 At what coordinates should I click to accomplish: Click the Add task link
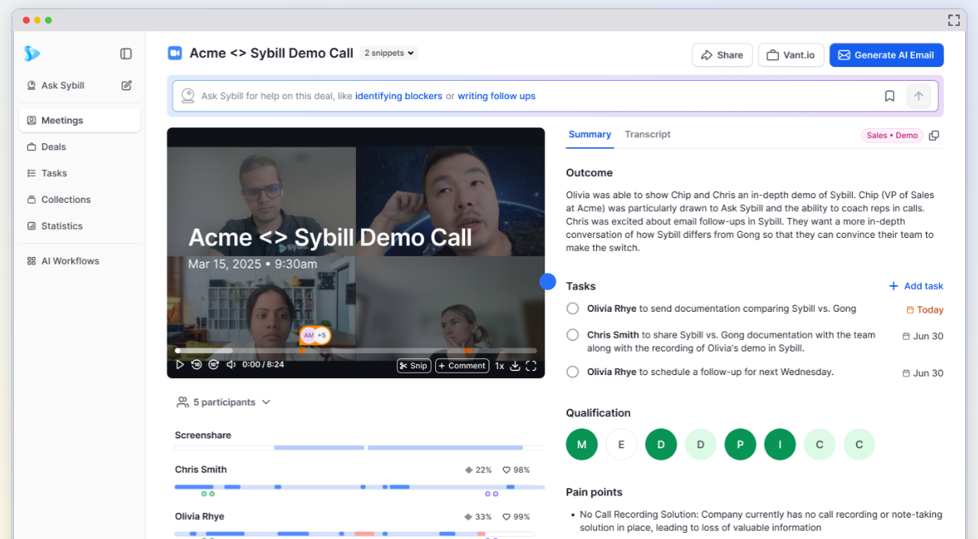click(x=916, y=286)
